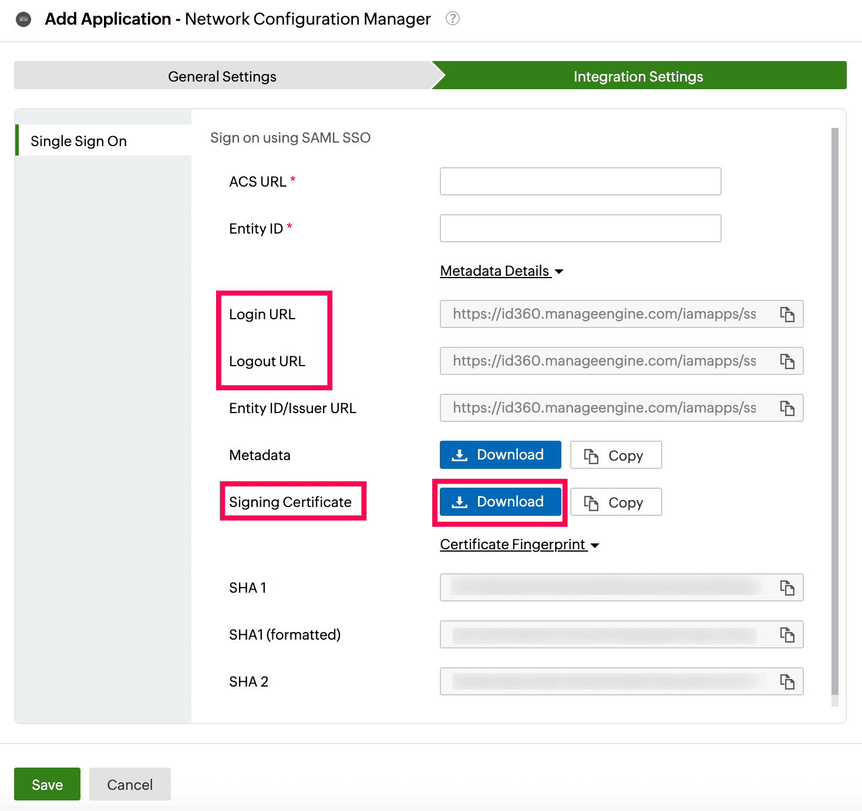Switch to General Settings step
This screenshot has height=811, width=862.
coord(223,76)
